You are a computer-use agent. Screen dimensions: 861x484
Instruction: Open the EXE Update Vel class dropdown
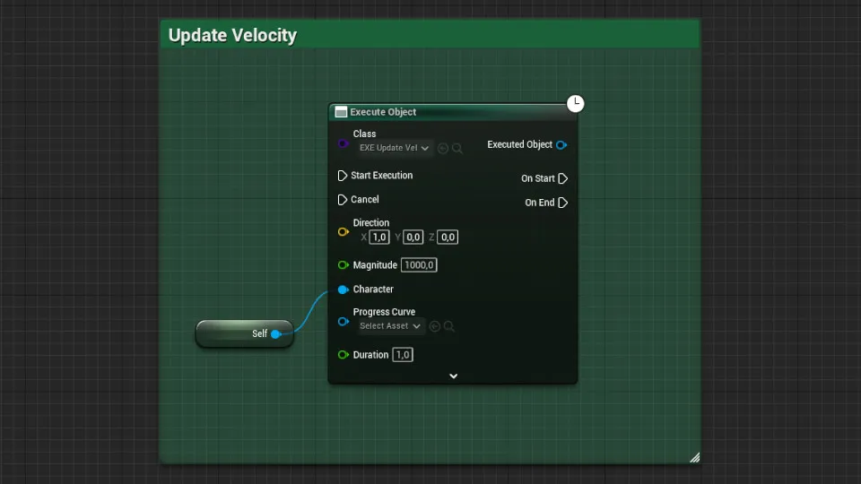[395, 148]
